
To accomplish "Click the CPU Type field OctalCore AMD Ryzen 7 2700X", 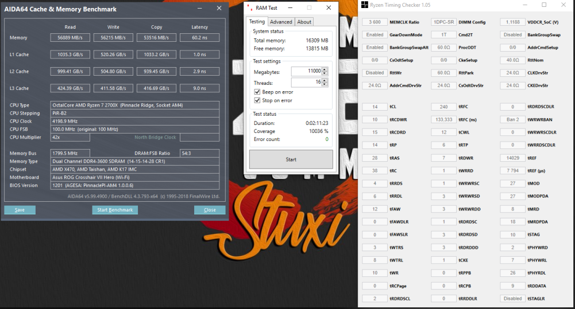I will (x=135, y=105).
